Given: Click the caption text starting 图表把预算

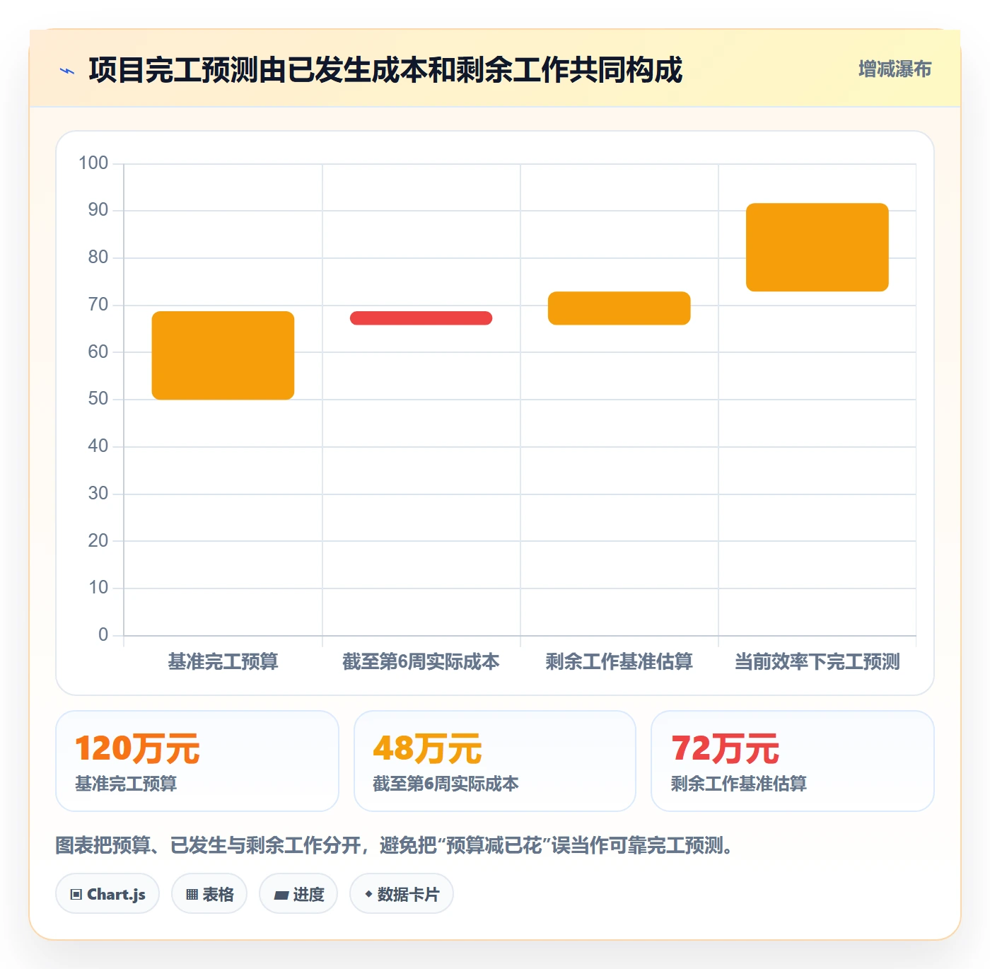Looking at the screenshot, I should (x=397, y=845).
